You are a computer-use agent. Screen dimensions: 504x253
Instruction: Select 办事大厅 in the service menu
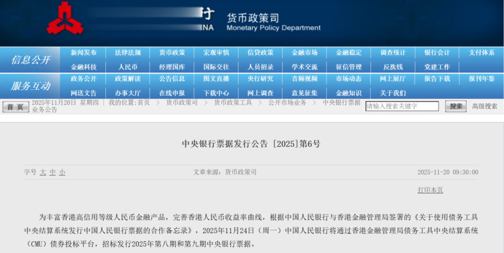[128, 93]
